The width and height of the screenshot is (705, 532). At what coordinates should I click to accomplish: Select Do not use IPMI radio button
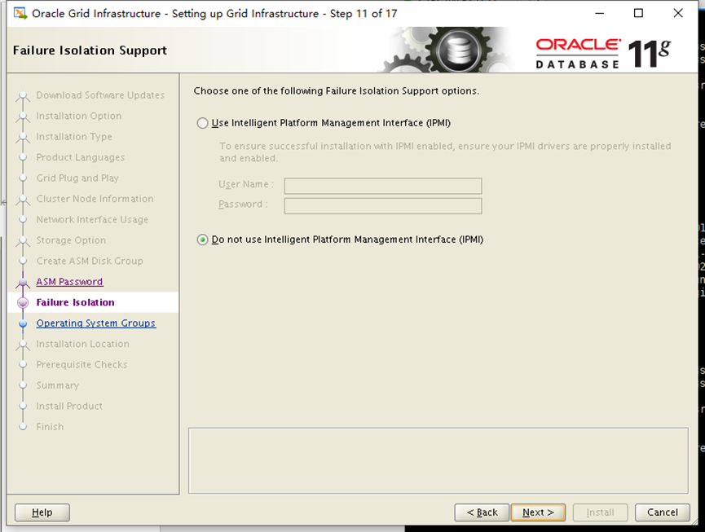coord(202,240)
